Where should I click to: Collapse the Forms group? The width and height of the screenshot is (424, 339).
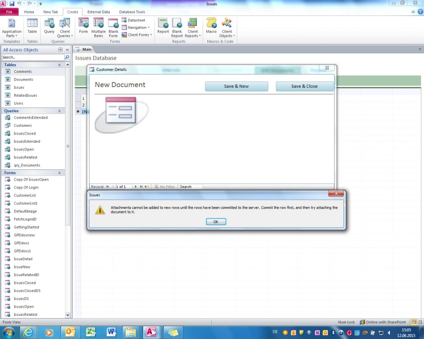pos(59,173)
